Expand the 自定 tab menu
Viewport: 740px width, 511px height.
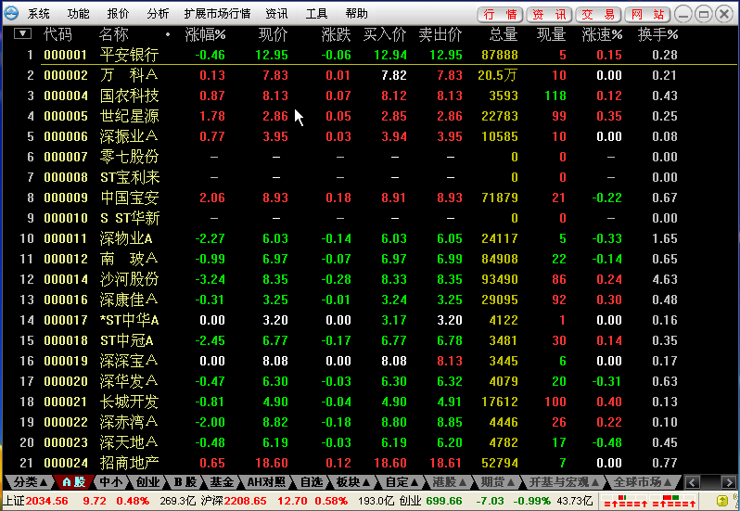[402, 481]
